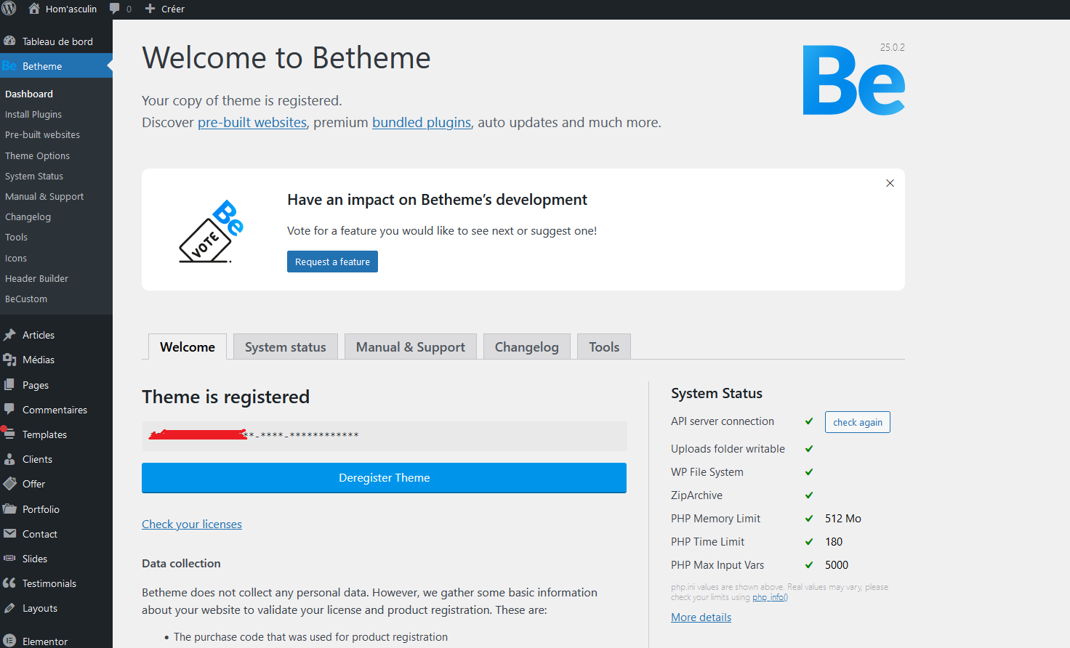Image resolution: width=1070 pixels, height=648 pixels.
Task: Click the API server connection green checkmark
Action: click(809, 421)
